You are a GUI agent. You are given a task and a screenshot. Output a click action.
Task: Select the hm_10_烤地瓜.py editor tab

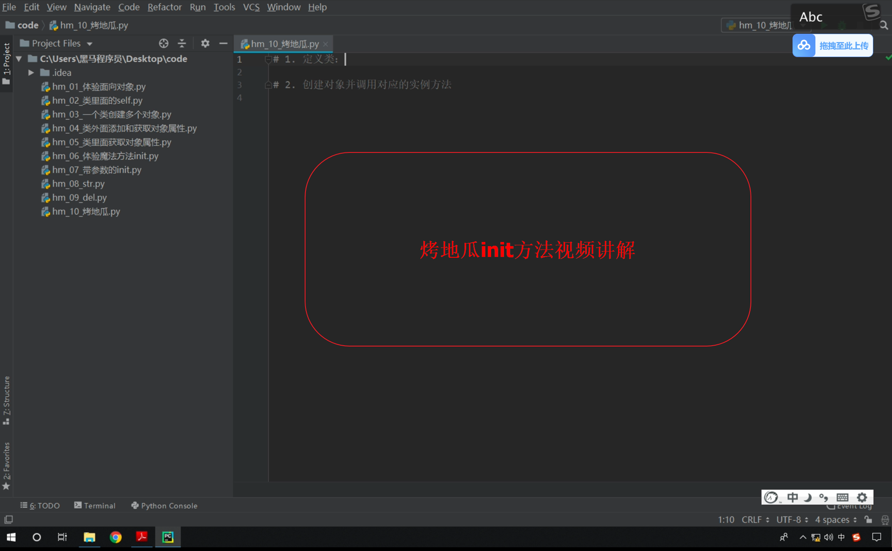(284, 44)
